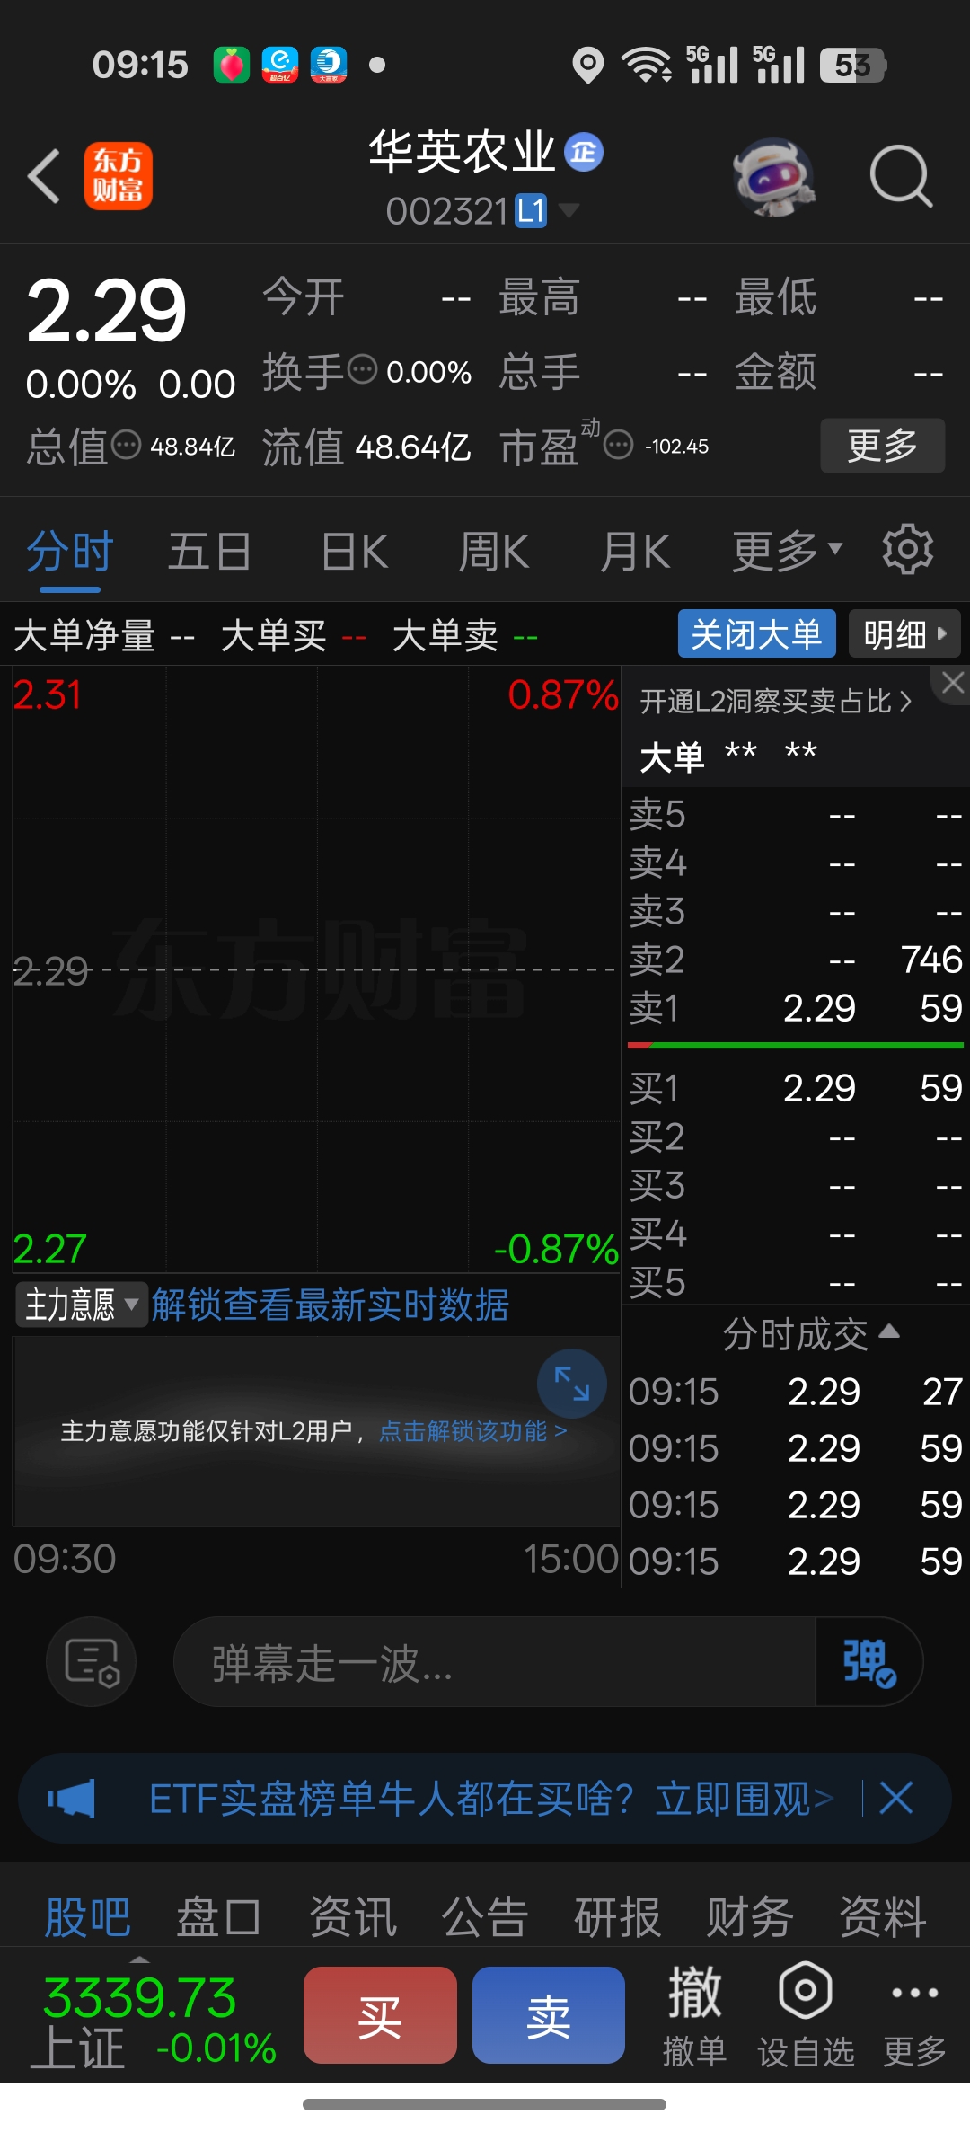The image size is (970, 2132).
Task: Tap the megaphone announcement icon
Action: pos(72,1799)
